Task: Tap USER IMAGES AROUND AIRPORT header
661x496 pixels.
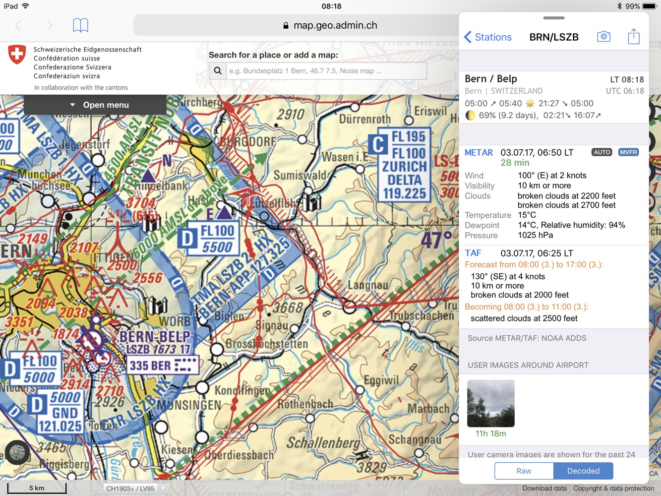Action: (528, 366)
